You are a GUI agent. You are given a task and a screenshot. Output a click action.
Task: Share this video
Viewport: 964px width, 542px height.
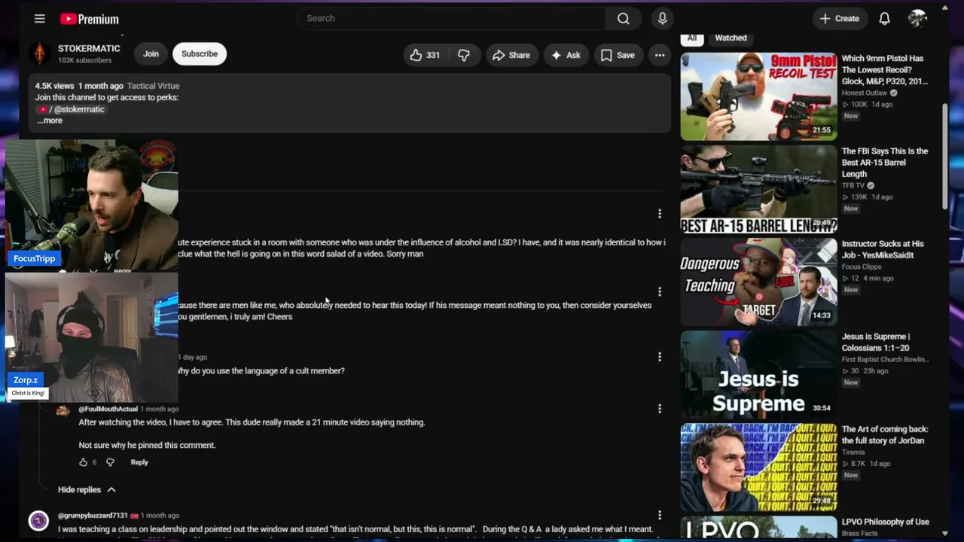(511, 55)
